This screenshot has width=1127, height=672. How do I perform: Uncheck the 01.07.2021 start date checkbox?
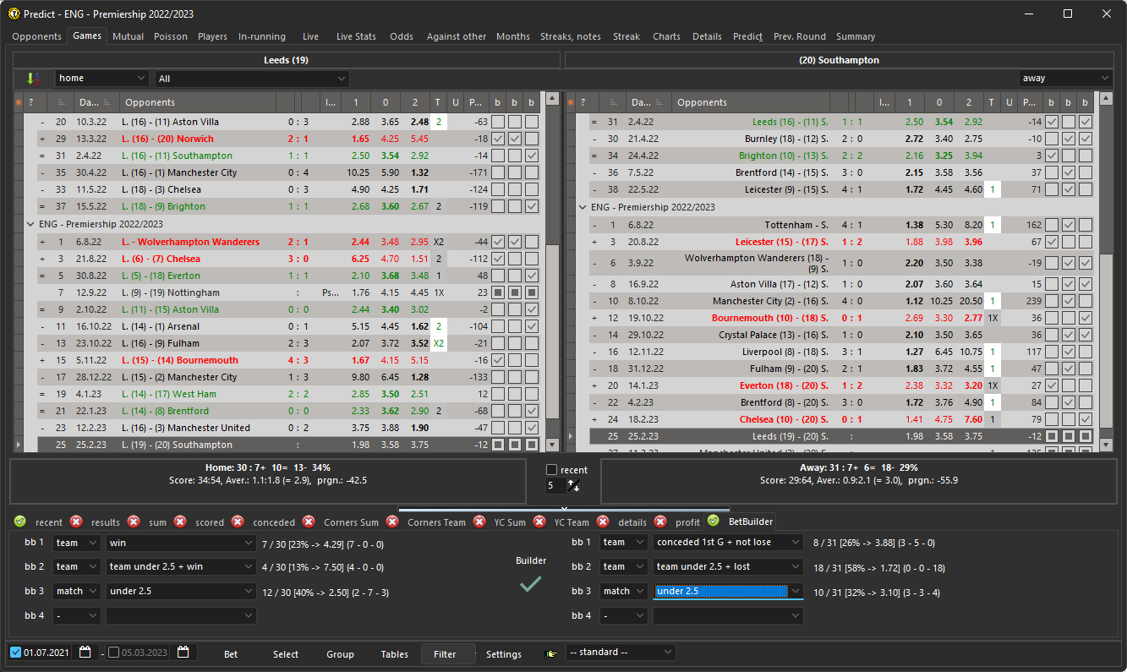tap(15, 652)
